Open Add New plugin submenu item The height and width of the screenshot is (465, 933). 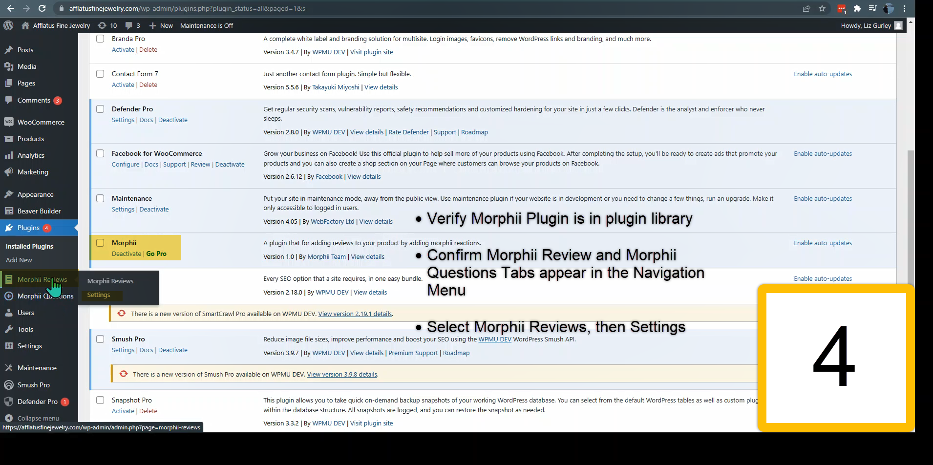point(19,260)
